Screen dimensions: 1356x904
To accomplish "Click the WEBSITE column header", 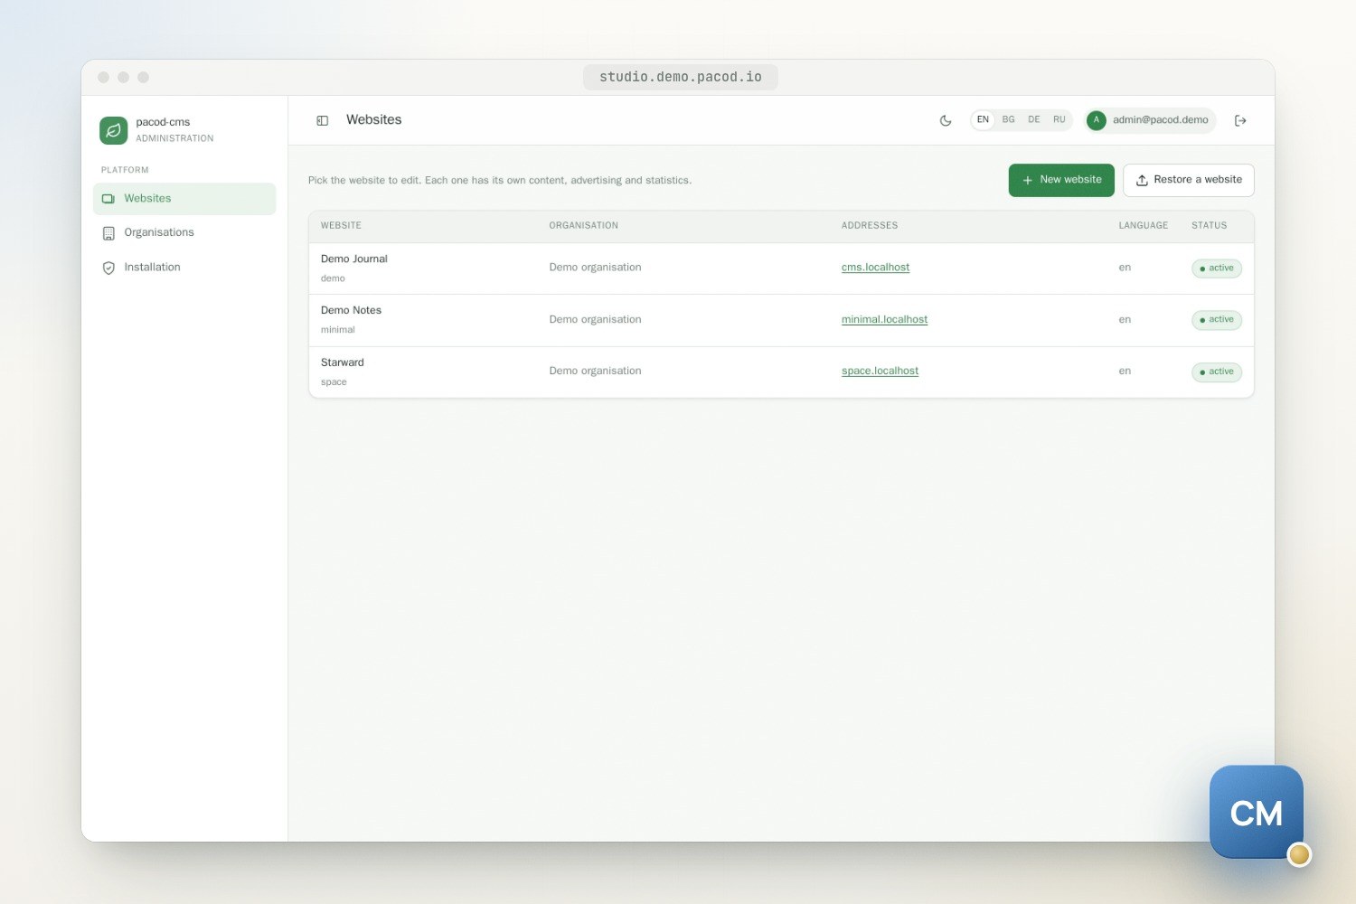I will coord(341,226).
